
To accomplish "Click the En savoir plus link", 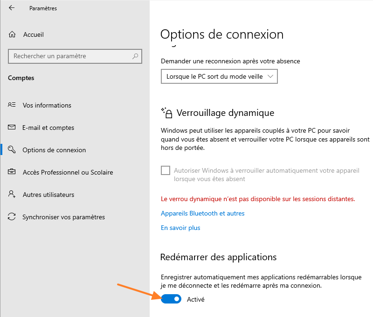I will coord(180,228).
